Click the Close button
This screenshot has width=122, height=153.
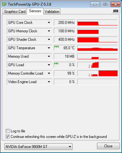(108, 146)
